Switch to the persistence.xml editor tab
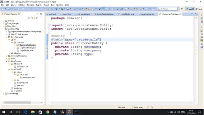Viewport: 204px width, 115px height. click(x=147, y=14)
